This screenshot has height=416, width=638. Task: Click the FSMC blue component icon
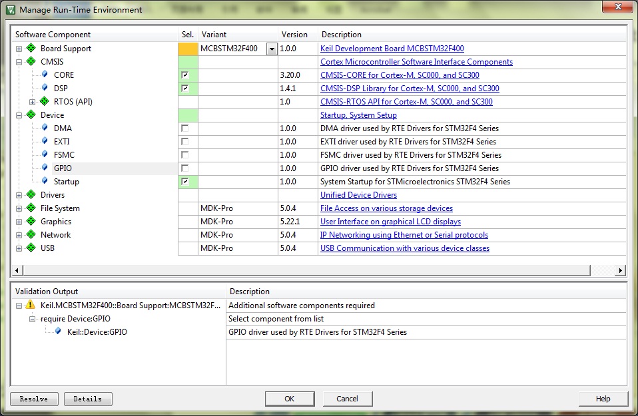tap(45, 154)
